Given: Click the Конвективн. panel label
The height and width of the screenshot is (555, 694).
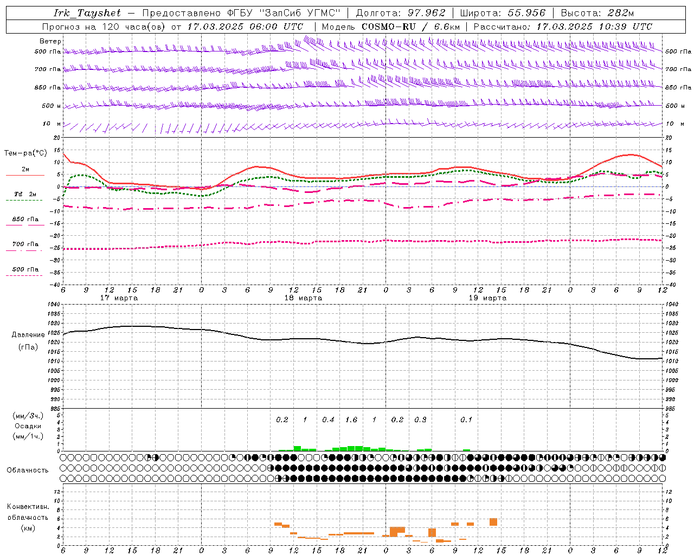Looking at the screenshot, I should (x=28, y=507).
